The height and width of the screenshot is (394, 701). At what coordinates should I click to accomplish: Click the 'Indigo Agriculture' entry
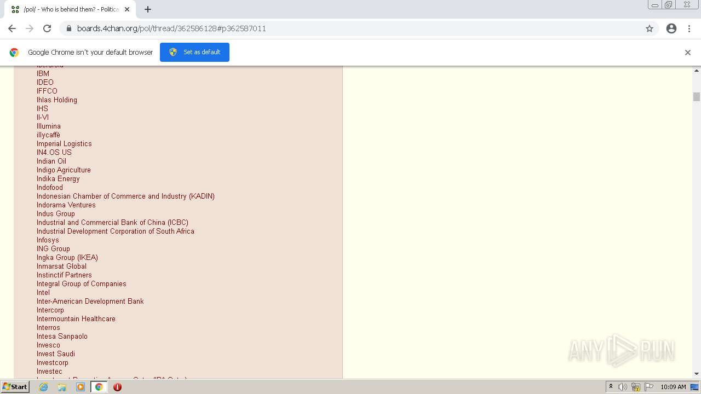click(x=64, y=170)
